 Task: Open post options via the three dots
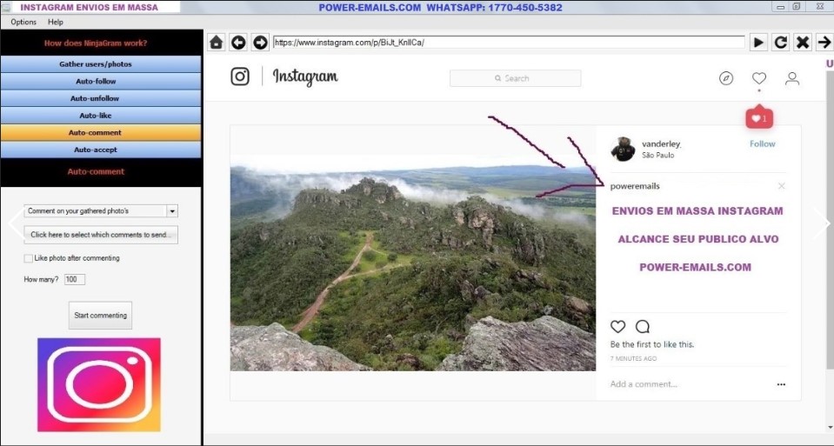tap(781, 384)
